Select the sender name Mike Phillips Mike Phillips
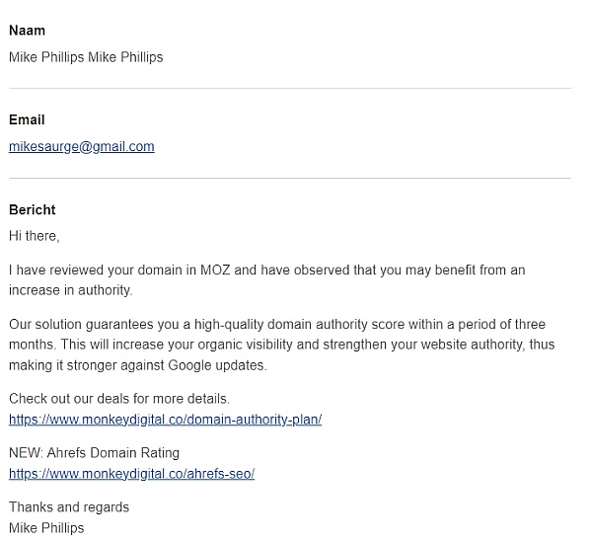The width and height of the screenshot is (592, 541). point(86,57)
